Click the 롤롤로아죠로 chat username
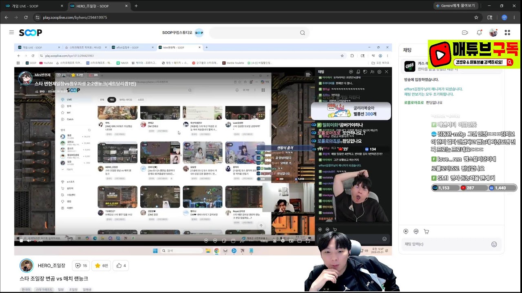The width and height of the screenshot is (522, 293). 414,103
